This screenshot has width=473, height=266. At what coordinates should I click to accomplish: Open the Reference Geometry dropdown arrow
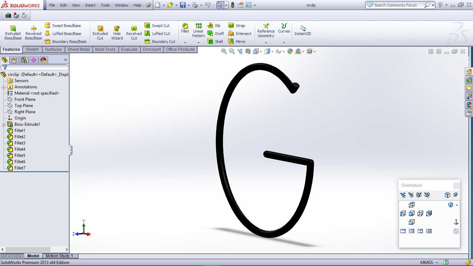tap(266, 43)
